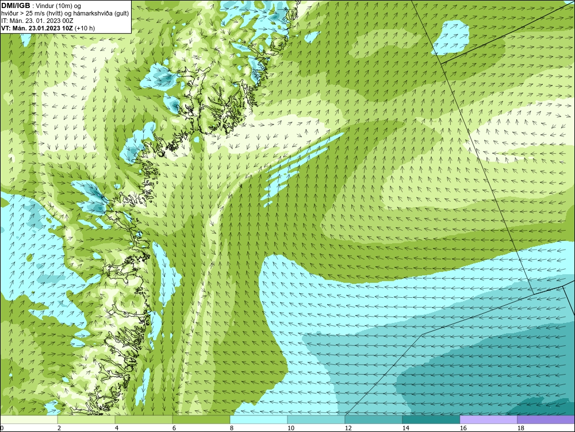The width and height of the screenshot is (575, 432).
Task: Click the legend label '0'
Action: click(2, 428)
